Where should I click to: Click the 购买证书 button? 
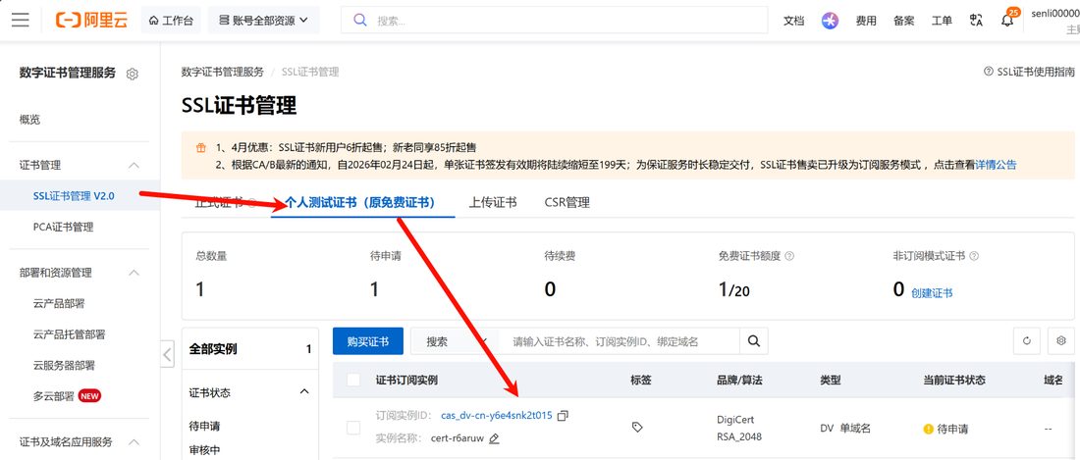pos(368,341)
